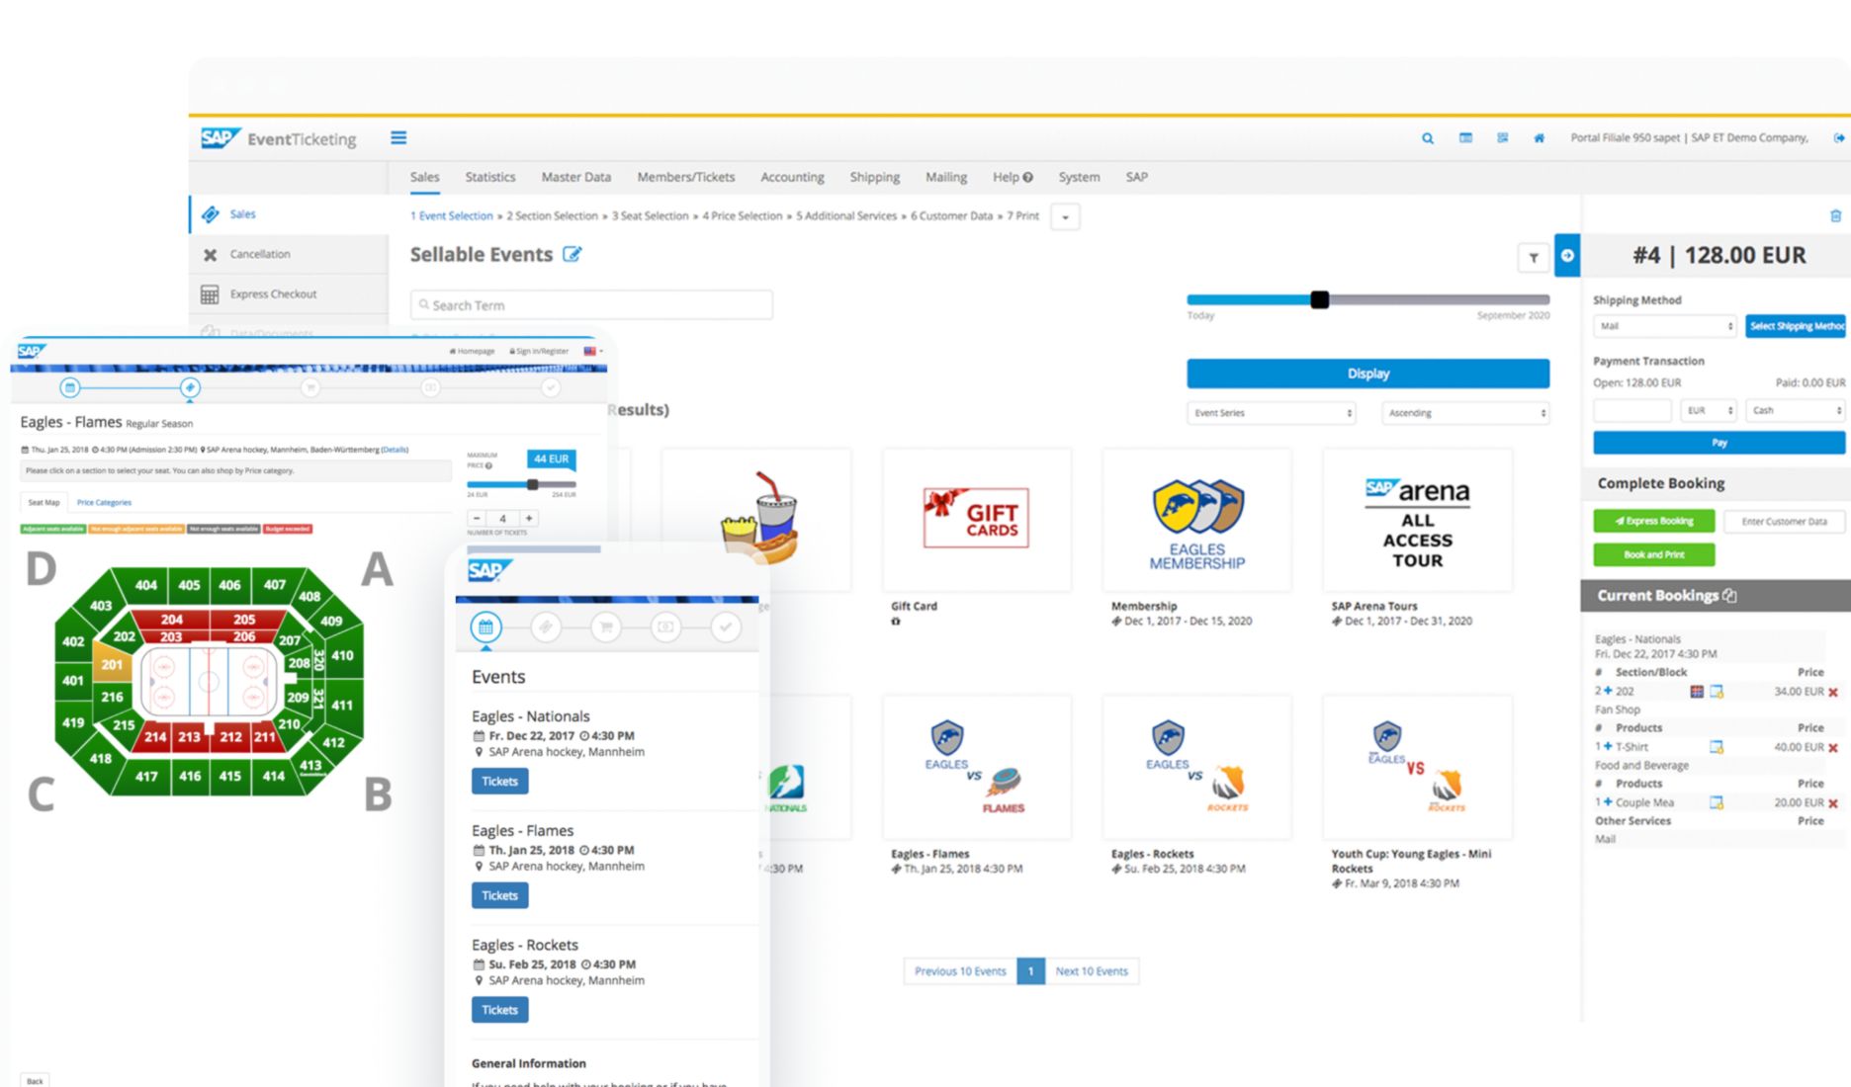This screenshot has height=1087, width=1851.
Task: Select Cancellation via the X icon in sidebar
Action: pos(211,254)
